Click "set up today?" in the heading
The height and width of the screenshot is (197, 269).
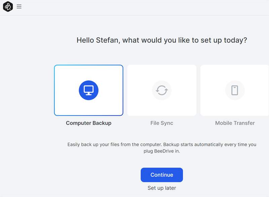coord(224,40)
